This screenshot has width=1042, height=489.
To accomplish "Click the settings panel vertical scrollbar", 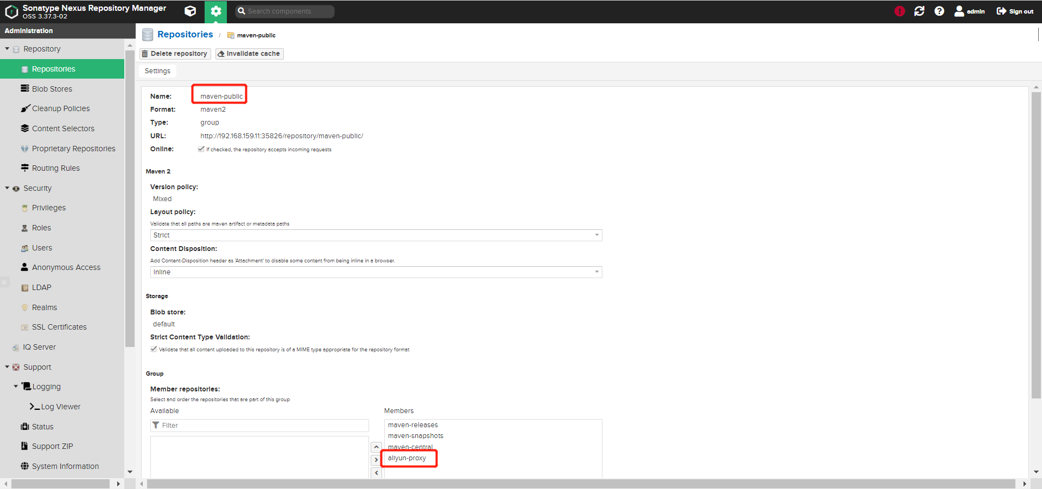I will click(x=1036, y=245).
